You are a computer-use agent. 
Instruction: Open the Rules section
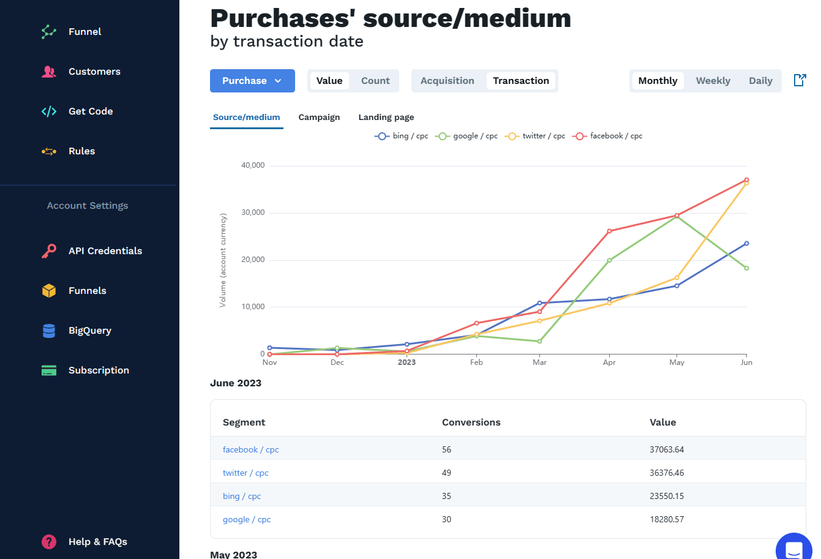tap(48, 151)
